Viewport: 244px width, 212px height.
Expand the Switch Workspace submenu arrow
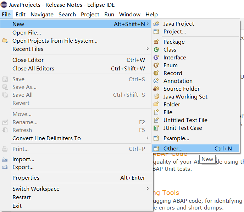(x=148, y=189)
